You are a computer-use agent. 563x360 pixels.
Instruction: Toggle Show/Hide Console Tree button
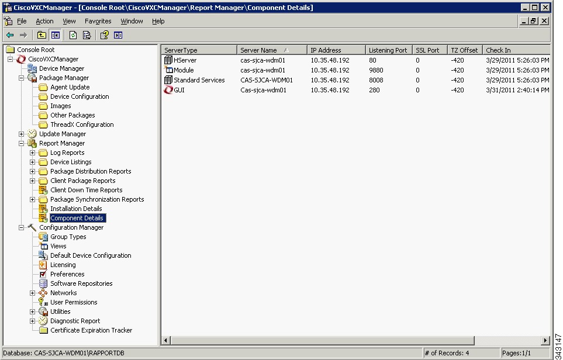click(56, 35)
